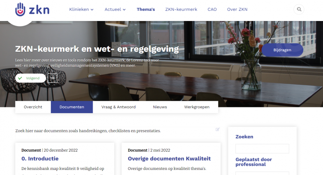This screenshot has height=175, width=323.
Task: Open the Werkgroepen tab
Action: [x=197, y=107]
